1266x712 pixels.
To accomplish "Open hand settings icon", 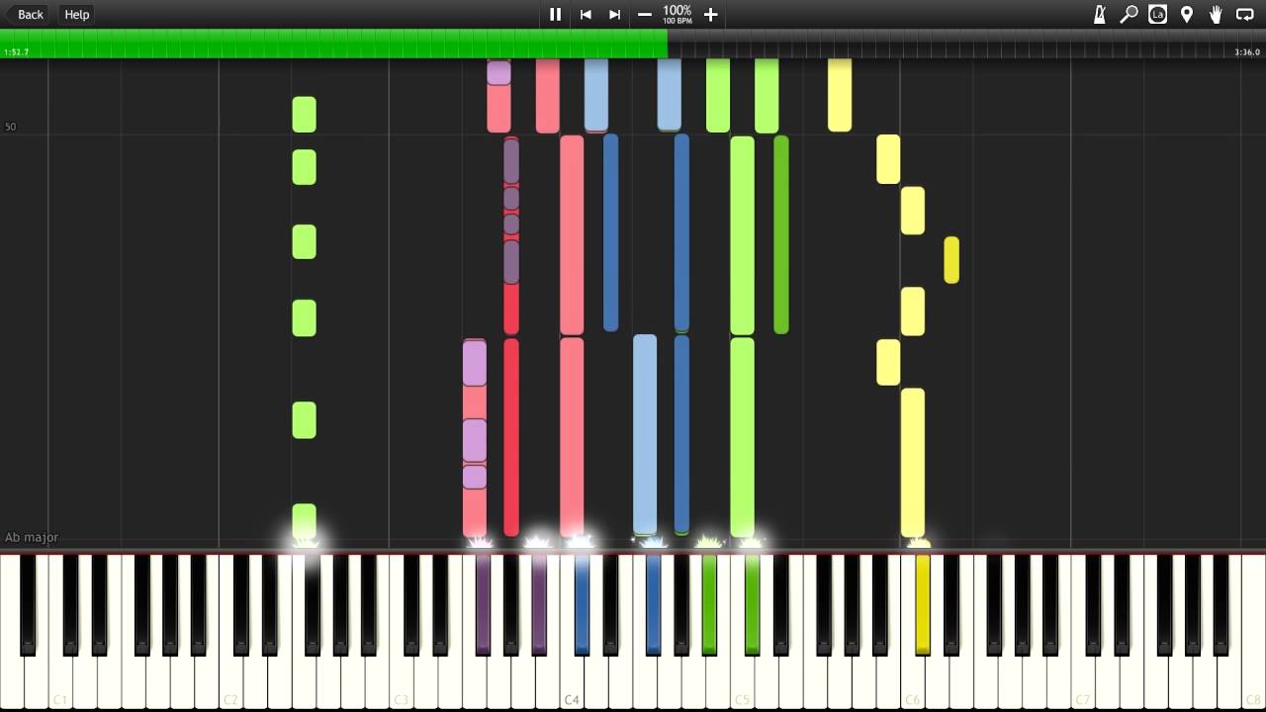I will tap(1216, 14).
